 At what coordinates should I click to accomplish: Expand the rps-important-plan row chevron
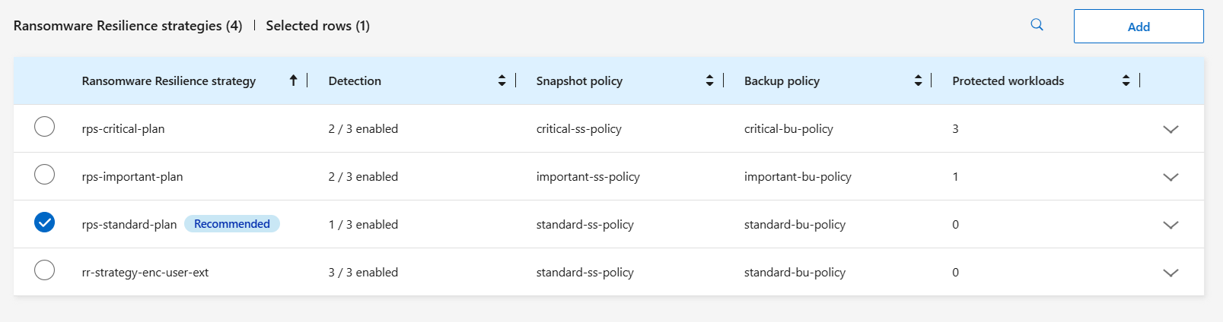pyautogui.click(x=1170, y=177)
